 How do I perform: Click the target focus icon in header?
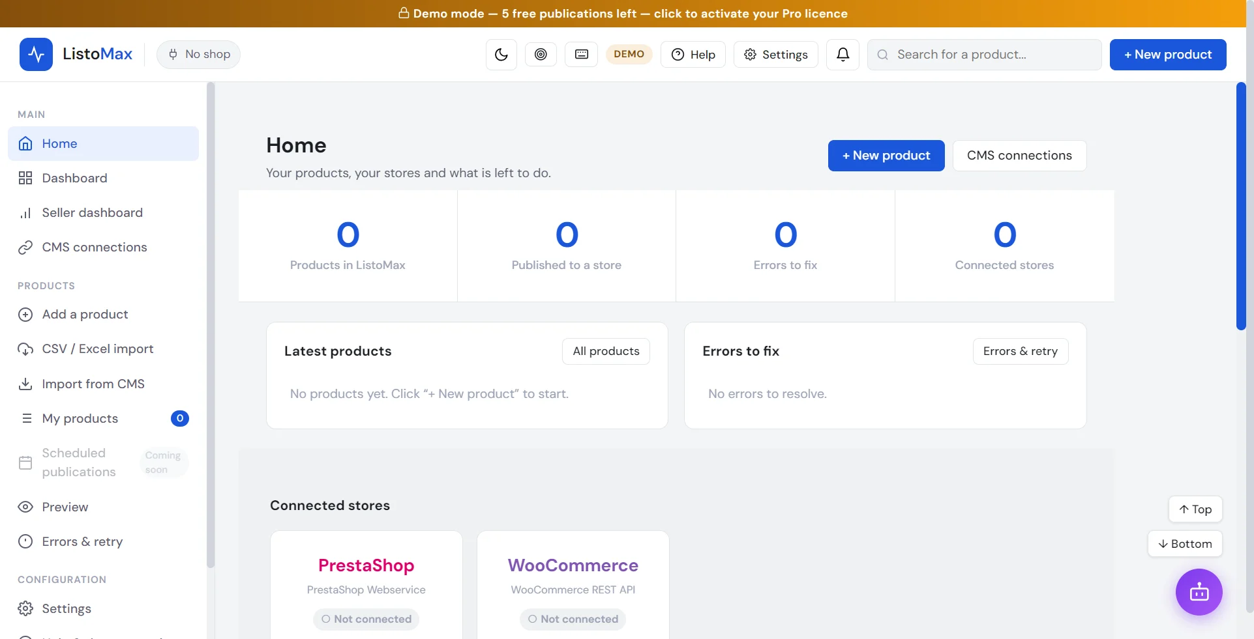pos(541,54)
